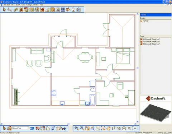Viewport: 172px width, 134px height.
Task: Open the Tools menu
Action: click(x=23, y=5)
